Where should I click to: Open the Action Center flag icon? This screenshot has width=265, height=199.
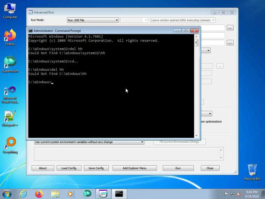tap(226, 194)
